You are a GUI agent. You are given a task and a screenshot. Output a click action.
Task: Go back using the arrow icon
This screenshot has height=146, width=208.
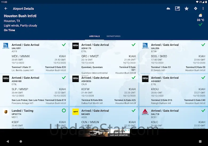6,9
